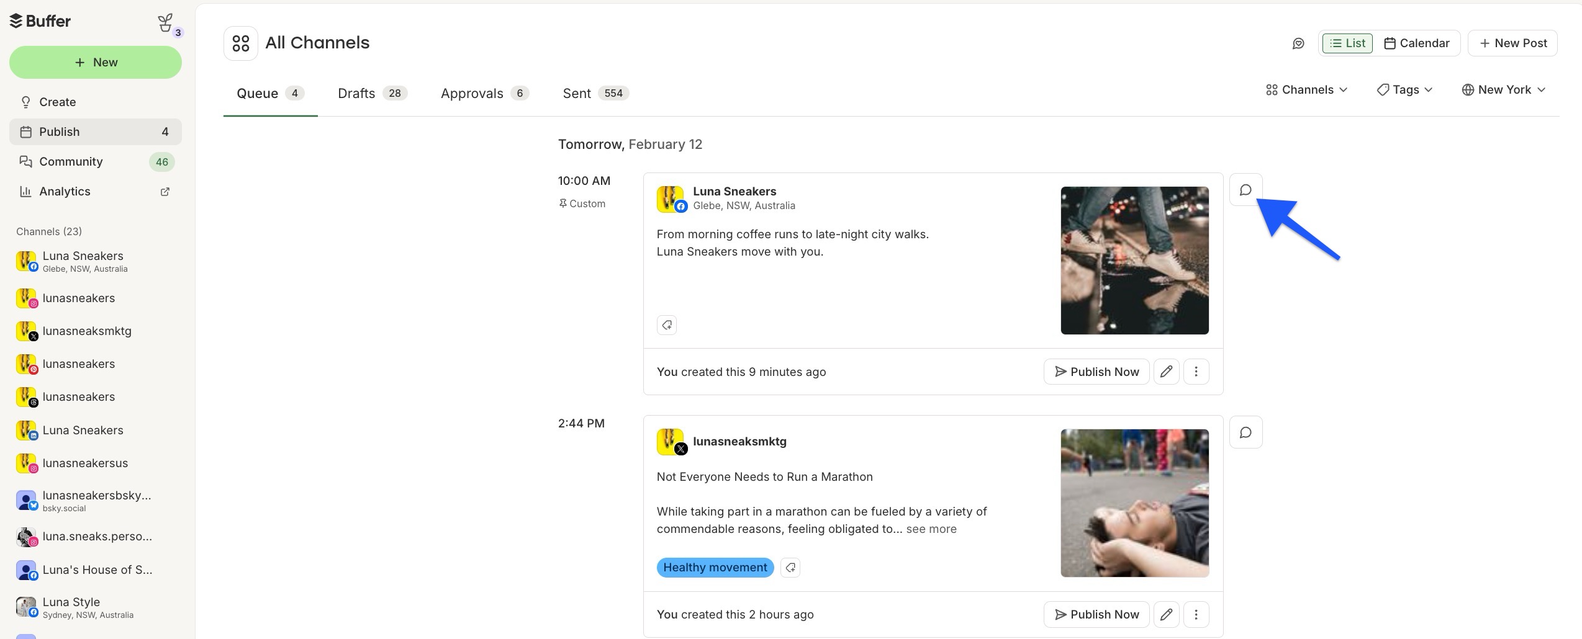Click the Community count badge 46
This screenshot has width=1582, height=639.
click(162, 162)
